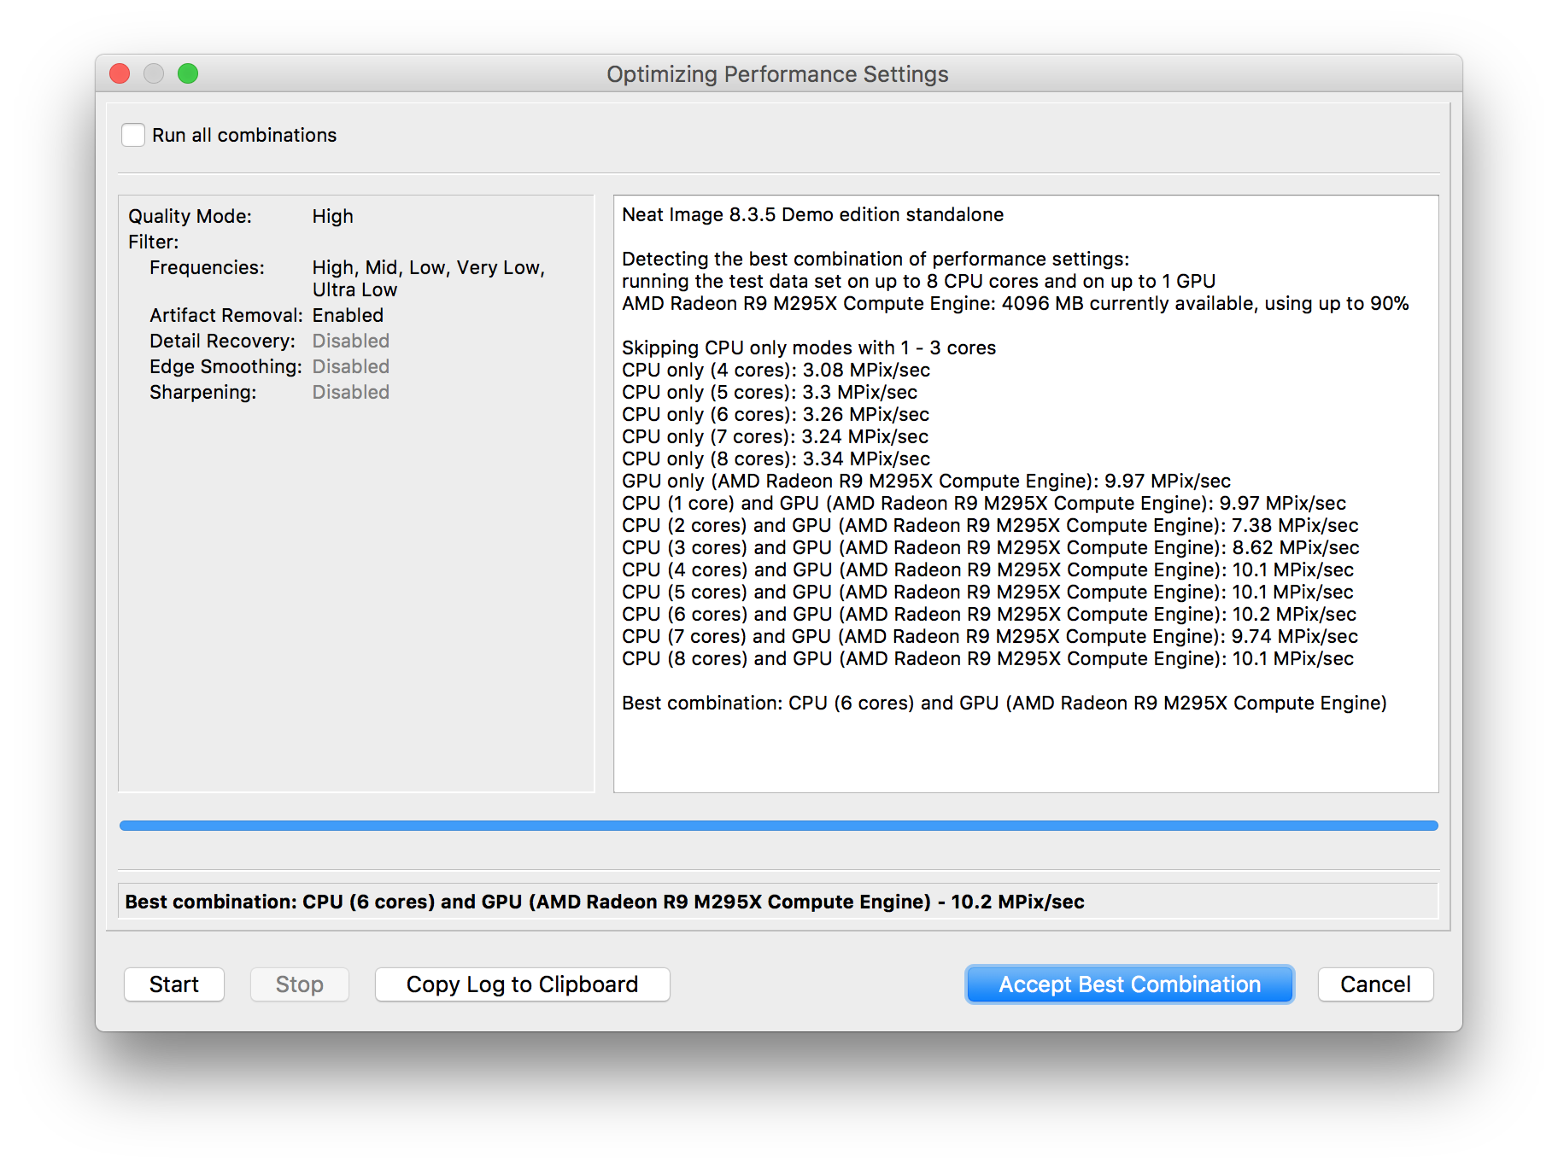Click the 'CPU (8 cores) and GPU' log line
The width and height of the screenshot is (1558, 1168).
(987, 659)
